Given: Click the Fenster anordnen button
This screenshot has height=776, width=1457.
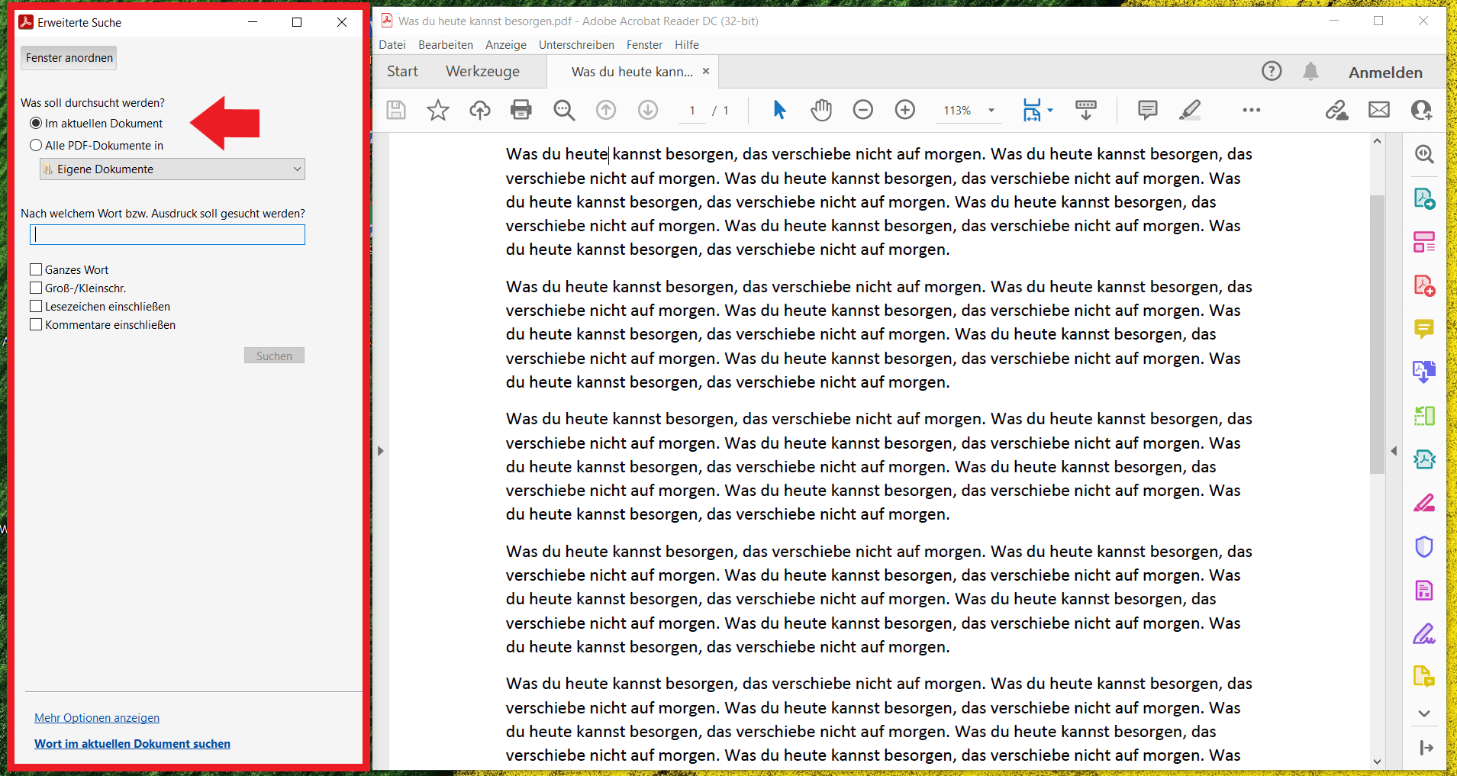Looking at the screenshot, I should (x=69, y=58).
